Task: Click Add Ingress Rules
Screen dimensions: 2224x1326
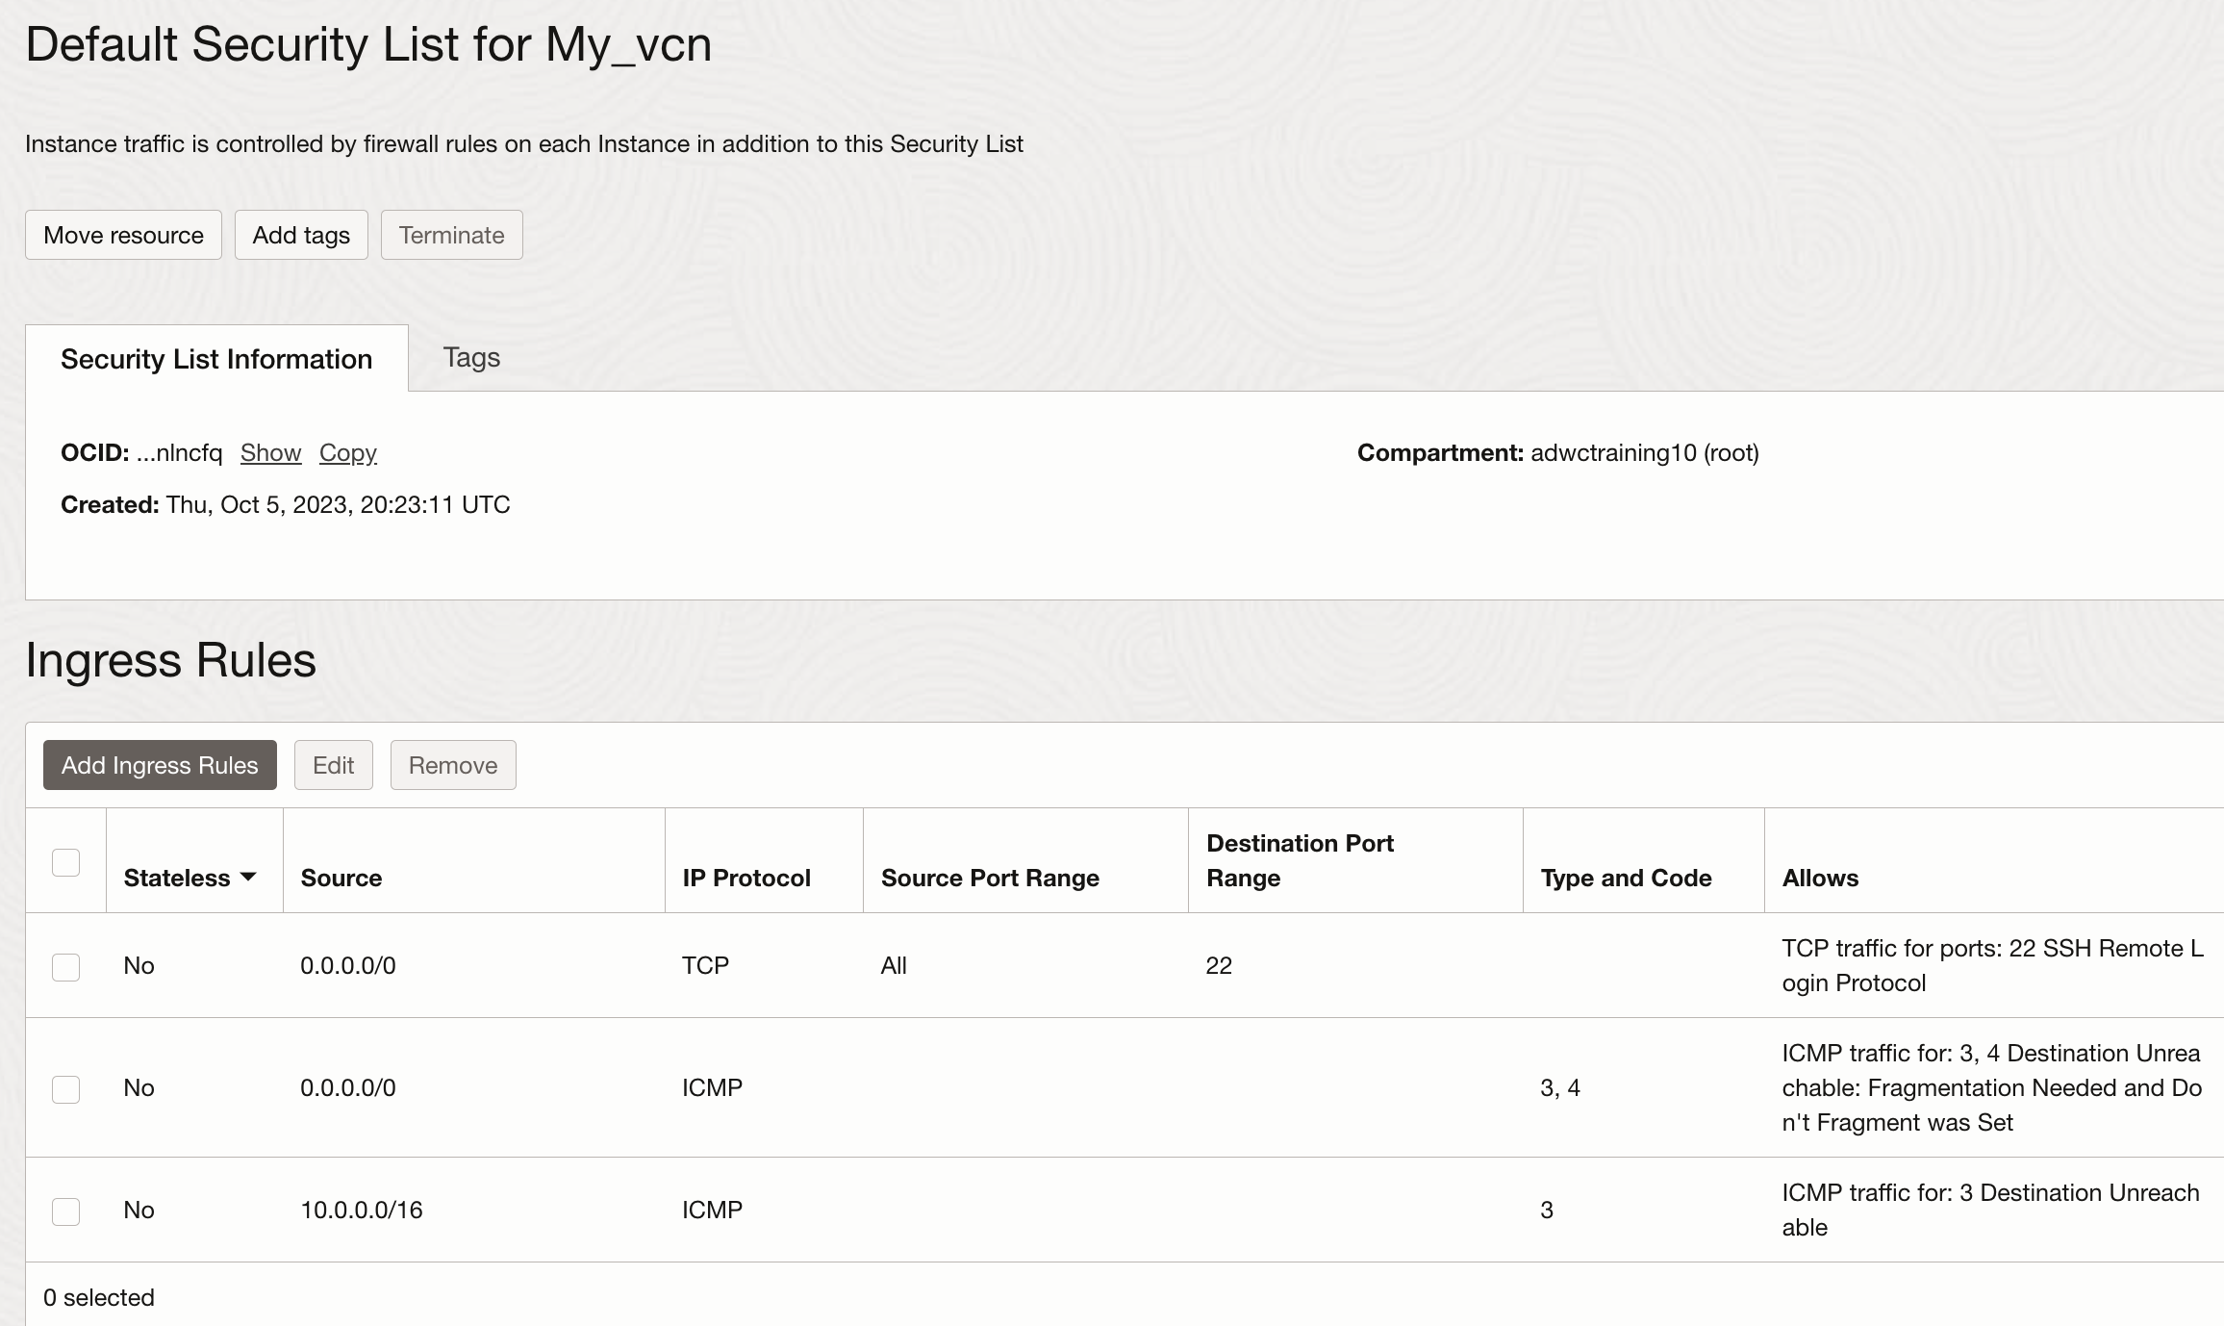Action: click(x=159, y=764)
